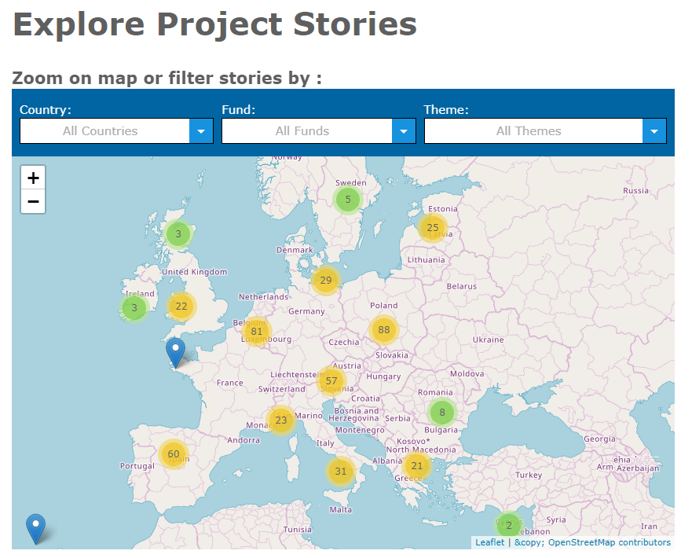
Task: Click the cluster showing 8 over Bulgaria
Action: [x=441, y=412]
